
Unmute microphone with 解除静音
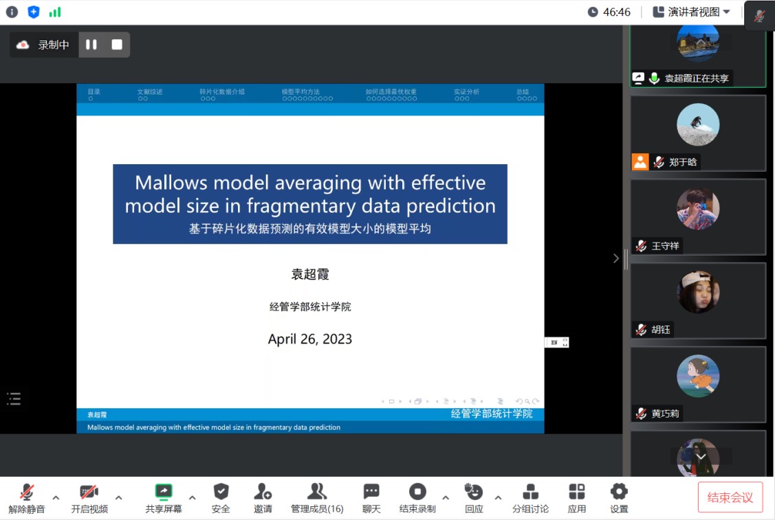pos(27,498)
